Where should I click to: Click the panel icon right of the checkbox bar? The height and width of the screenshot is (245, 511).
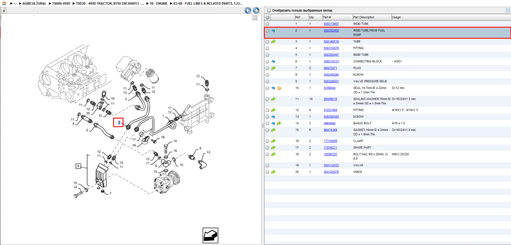507,10
